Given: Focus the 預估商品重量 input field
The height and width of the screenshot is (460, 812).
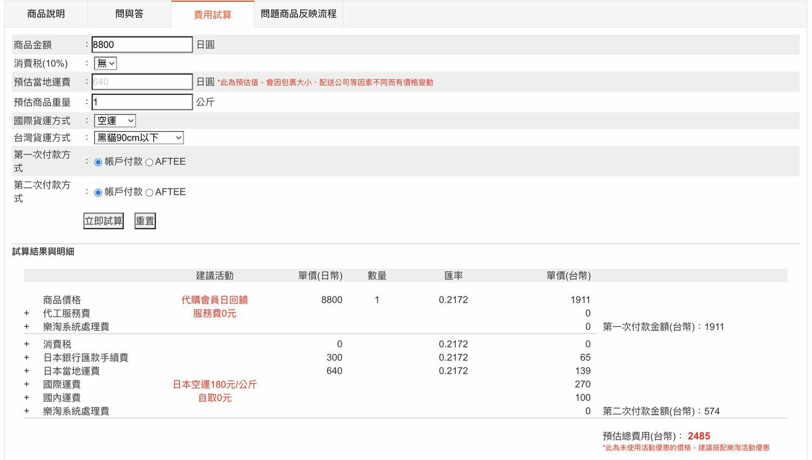Looking at the screenshot, I should click(142, 102).
